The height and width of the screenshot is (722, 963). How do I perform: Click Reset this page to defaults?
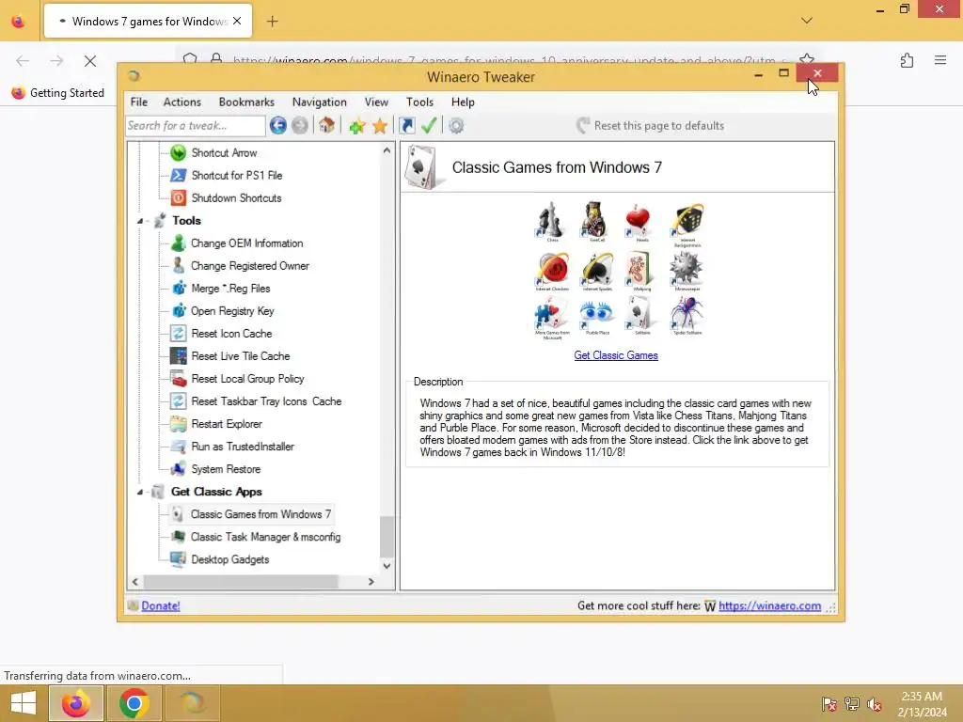point(651,126)
